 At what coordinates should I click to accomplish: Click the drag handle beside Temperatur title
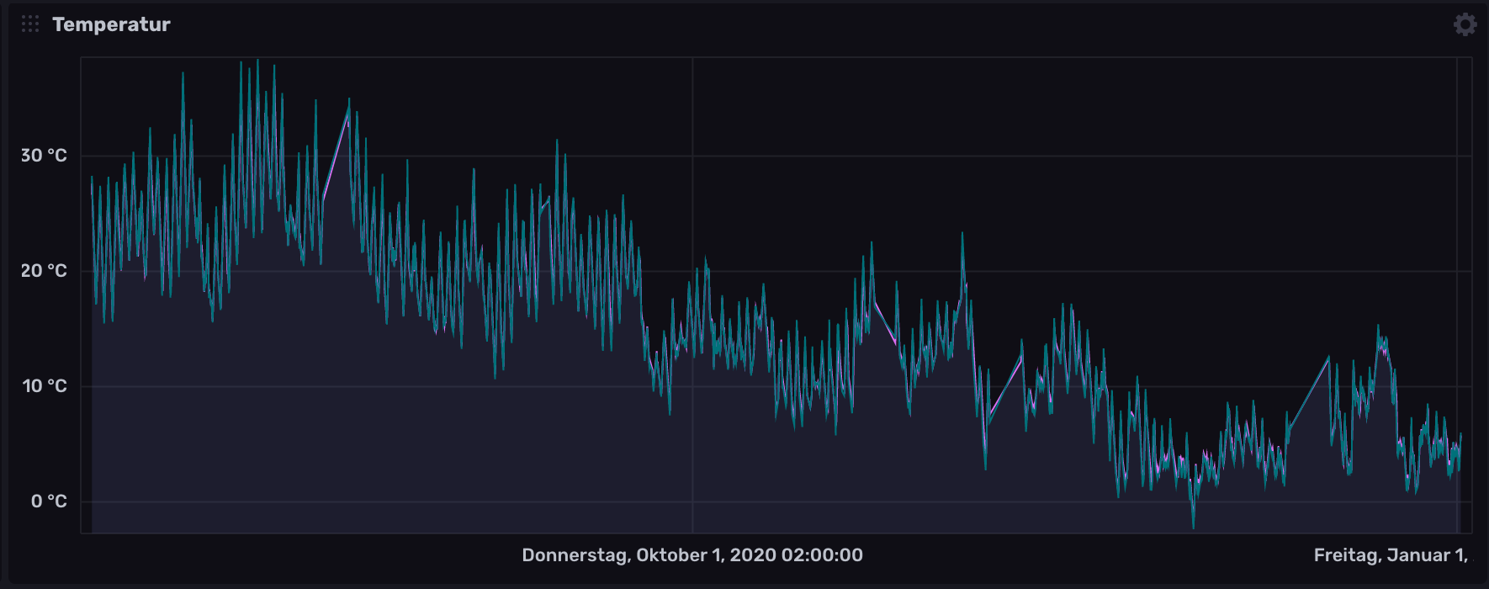click(x=30, y=24)
